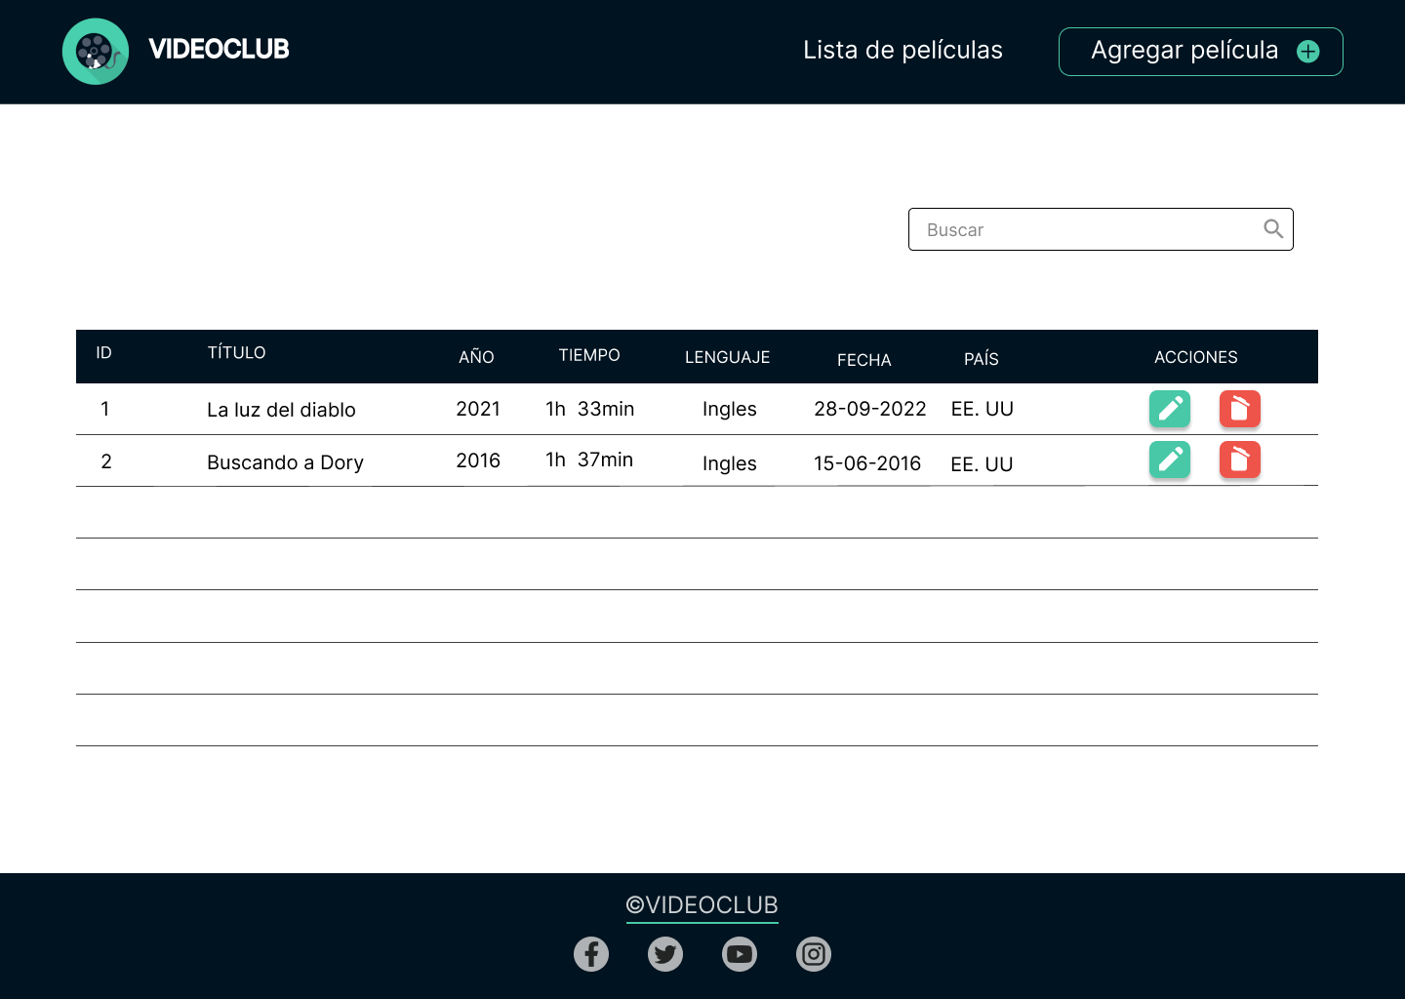Open the edit icon on the Buscando a Dory row
This screenshot has width=1405, height=999.
(x=1170, y=460)
